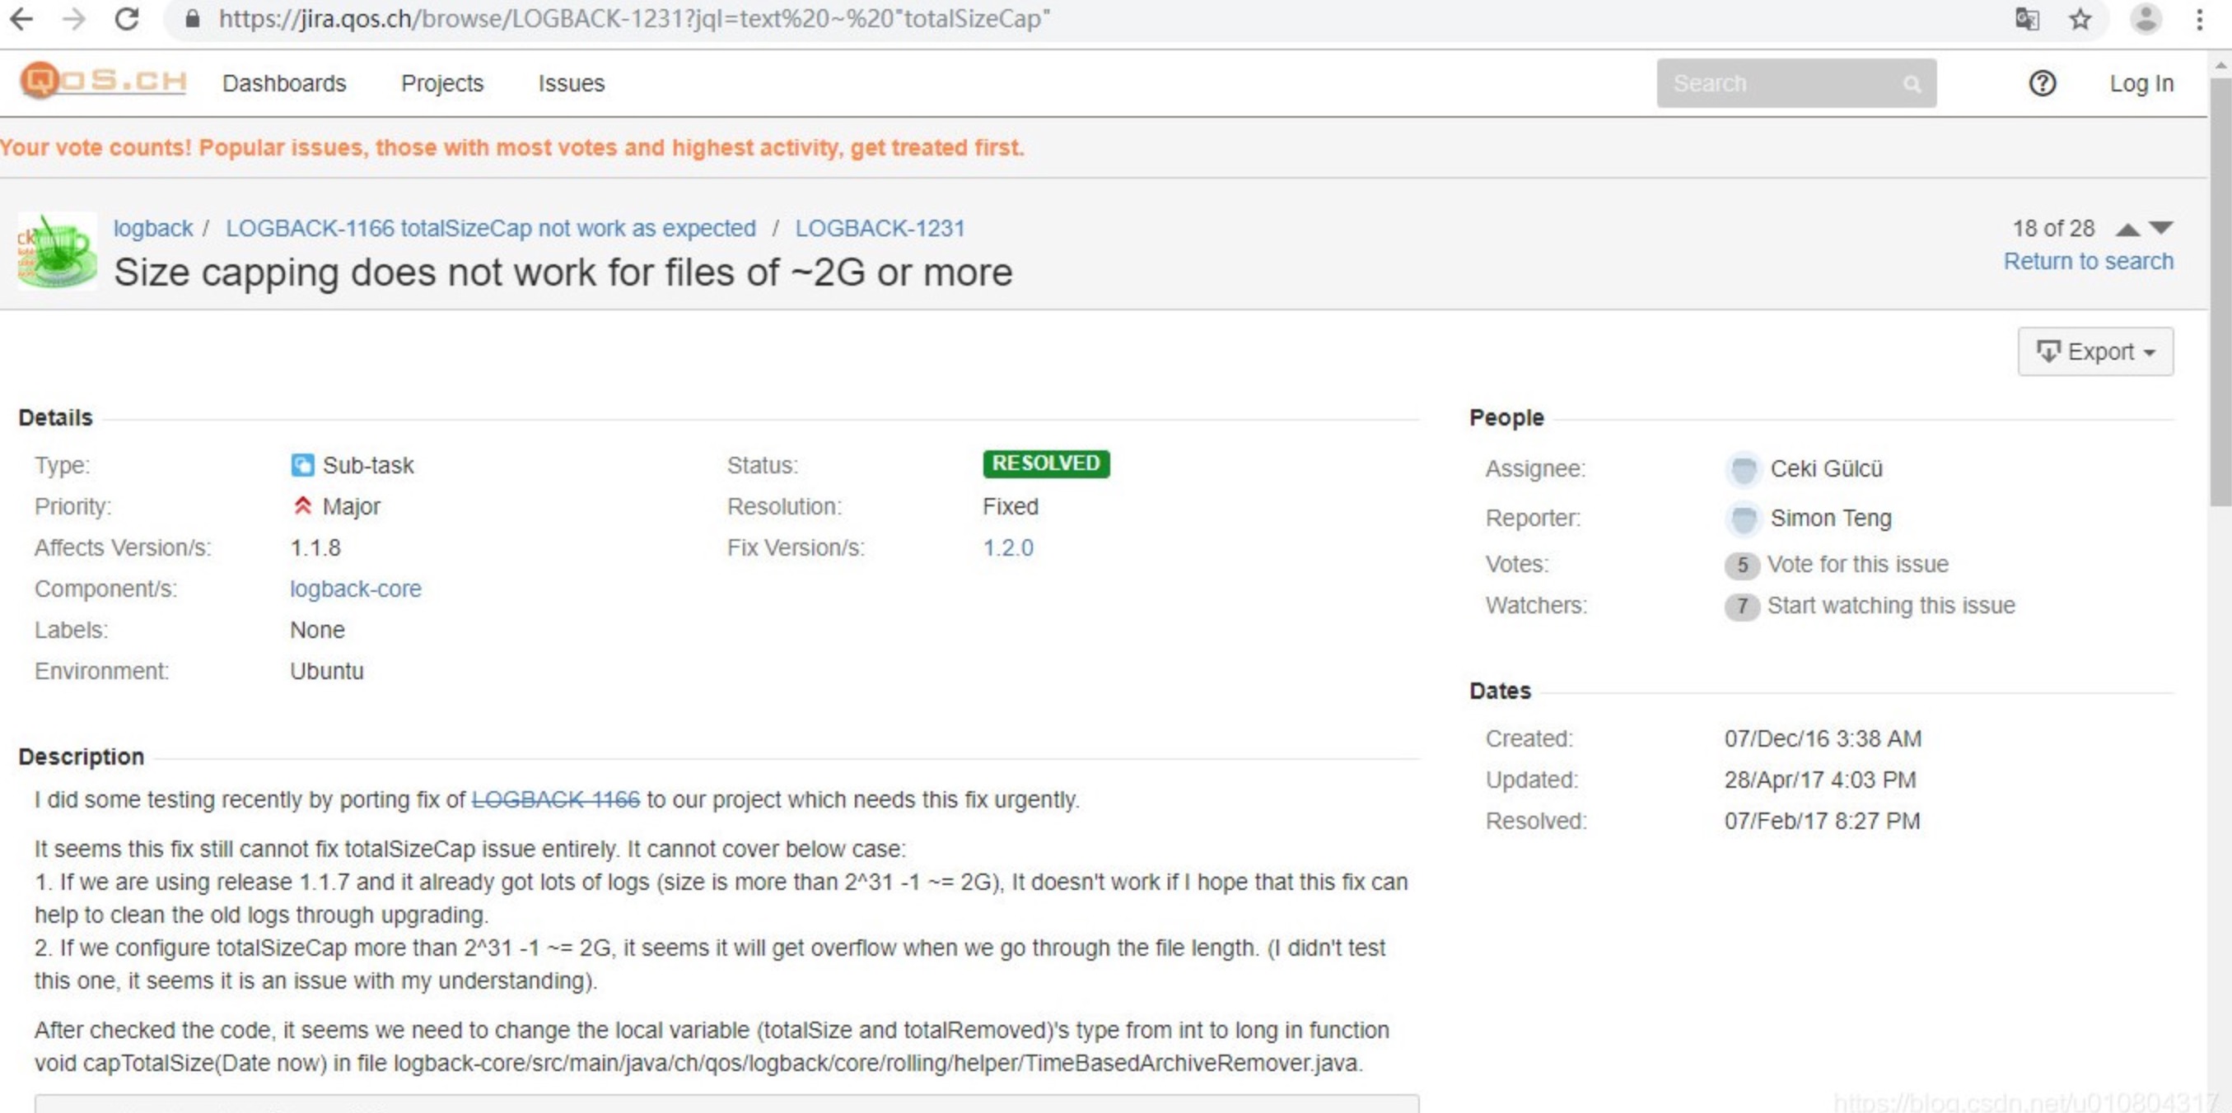
Task: Click the watchers count badge 7
Action: [x=1742, y=605]
